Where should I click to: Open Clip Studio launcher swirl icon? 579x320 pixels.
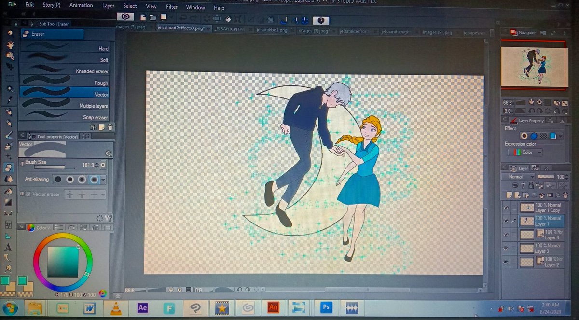pos(125,17)
